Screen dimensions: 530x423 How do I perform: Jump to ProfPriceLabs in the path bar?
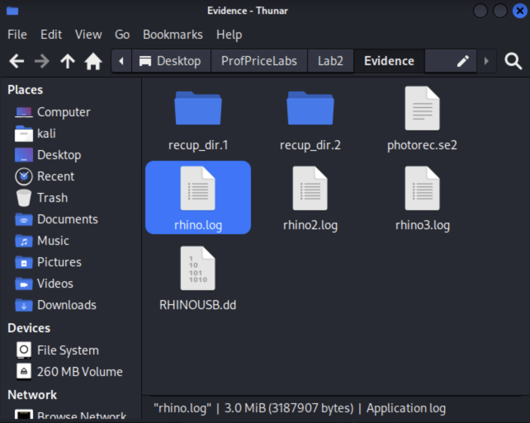(259, 61)
